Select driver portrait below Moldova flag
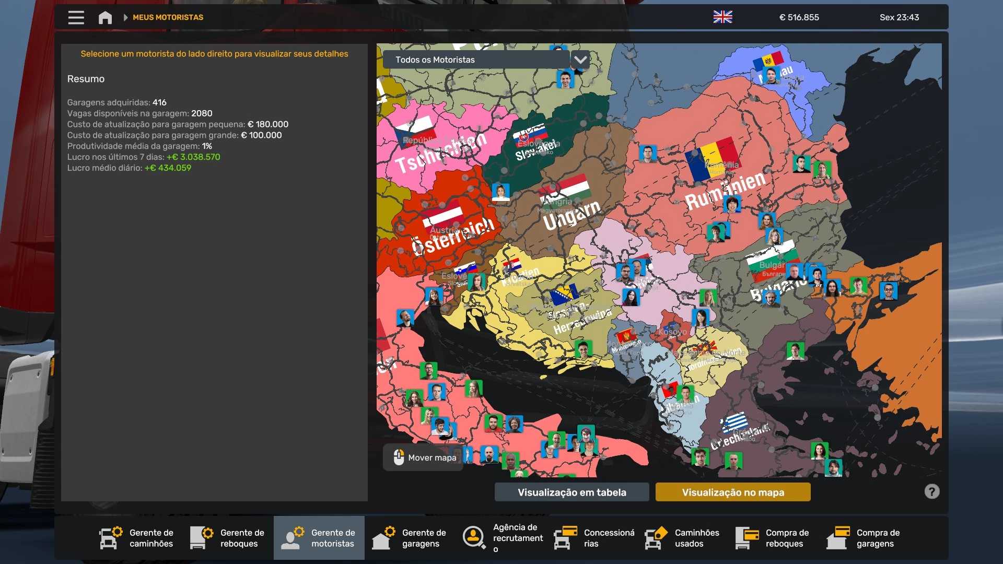The height and width of the screenshot is (564, 1003). (771, 76)
